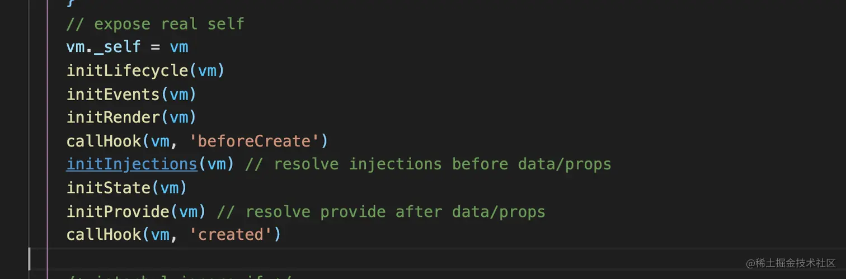Viewport: 846px width, 279px height.
Task: Click the 'beforeCreate' string literal
Action: pos(250,141)
